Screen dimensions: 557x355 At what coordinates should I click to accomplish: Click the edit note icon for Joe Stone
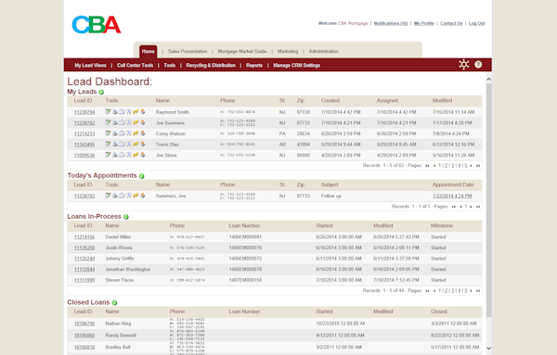tap(108, 155)
